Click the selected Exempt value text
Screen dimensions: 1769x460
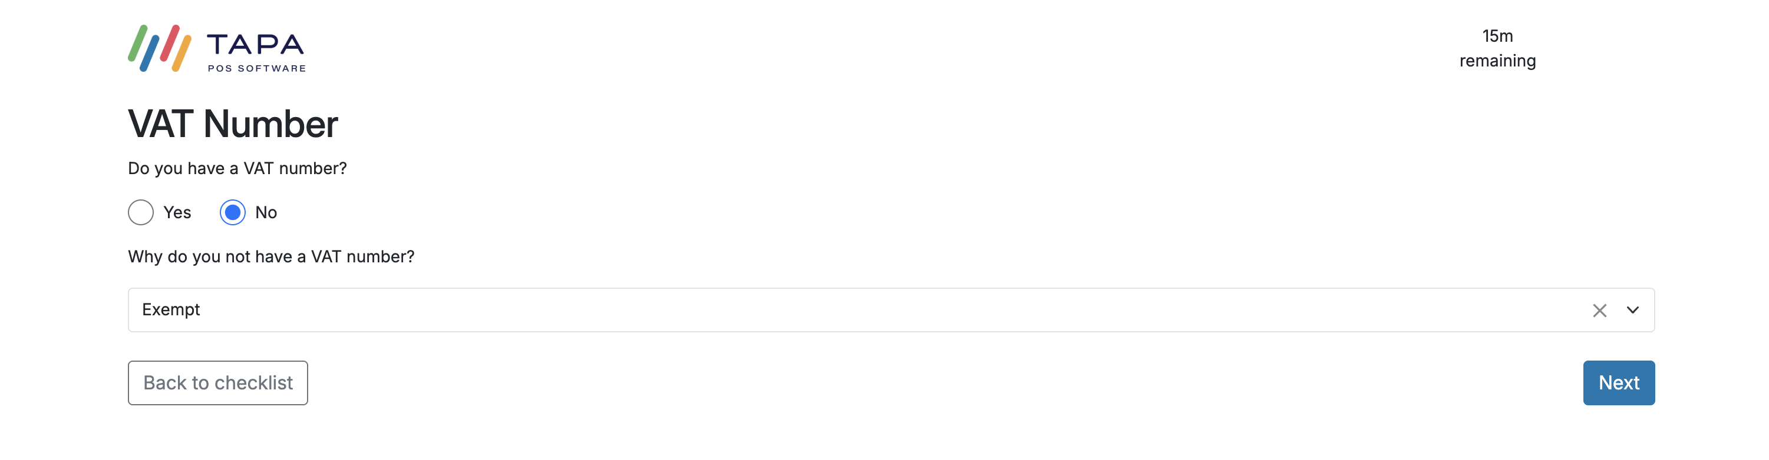click(x=171, y=310)
